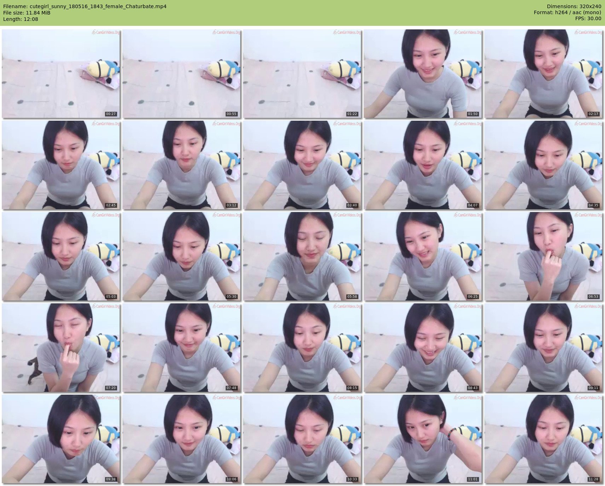The image size is (605, 486).
Task: Click the thumbnail at 03:40
Action: (302, 165)
